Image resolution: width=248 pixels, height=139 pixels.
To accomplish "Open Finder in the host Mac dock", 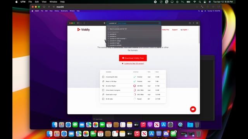I will (x=50, y=134).
